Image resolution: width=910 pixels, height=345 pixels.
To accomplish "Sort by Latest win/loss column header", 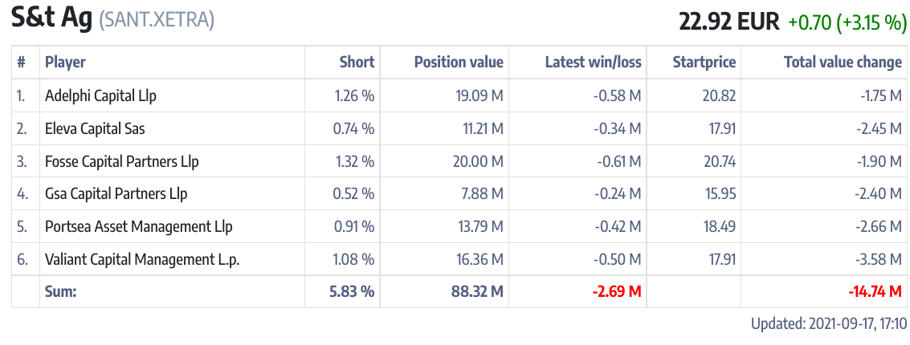I will [x=593, y=62].
